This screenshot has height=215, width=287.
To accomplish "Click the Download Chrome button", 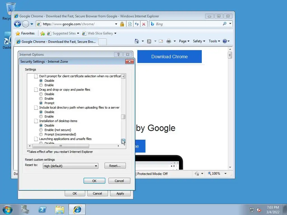I will click(x=170, y=57).
